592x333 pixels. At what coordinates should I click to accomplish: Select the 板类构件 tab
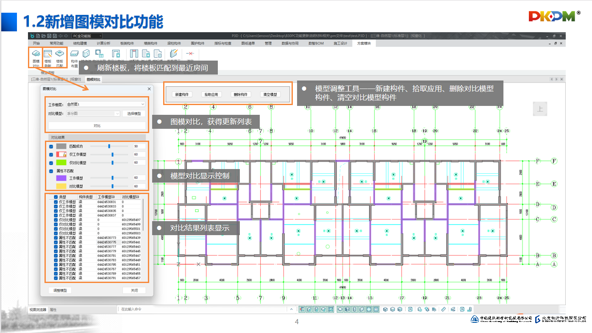pyautogui.click(x=127, y=43)
